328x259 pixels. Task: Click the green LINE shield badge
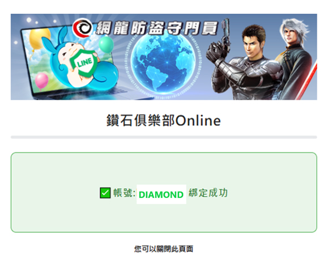click(x=84, y=63)
